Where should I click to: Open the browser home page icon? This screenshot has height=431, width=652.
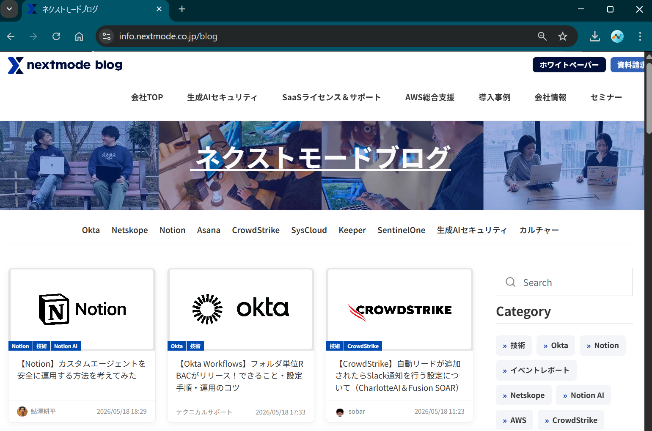tap(79, 36)
